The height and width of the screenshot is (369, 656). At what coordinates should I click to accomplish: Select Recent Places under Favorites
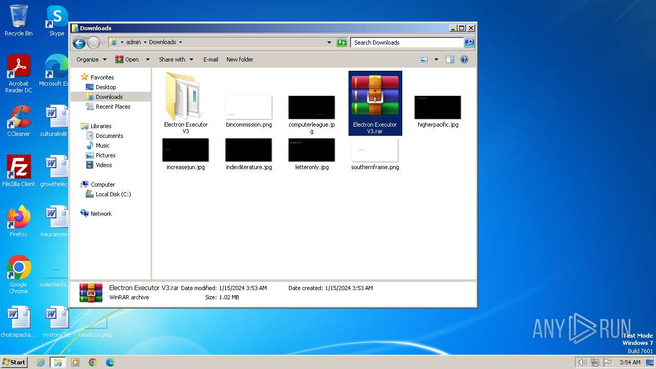coord(113,107)
